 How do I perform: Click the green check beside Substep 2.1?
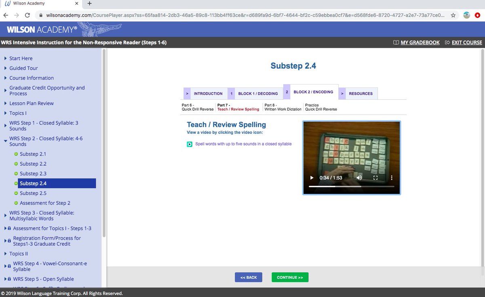click(16, 154)
